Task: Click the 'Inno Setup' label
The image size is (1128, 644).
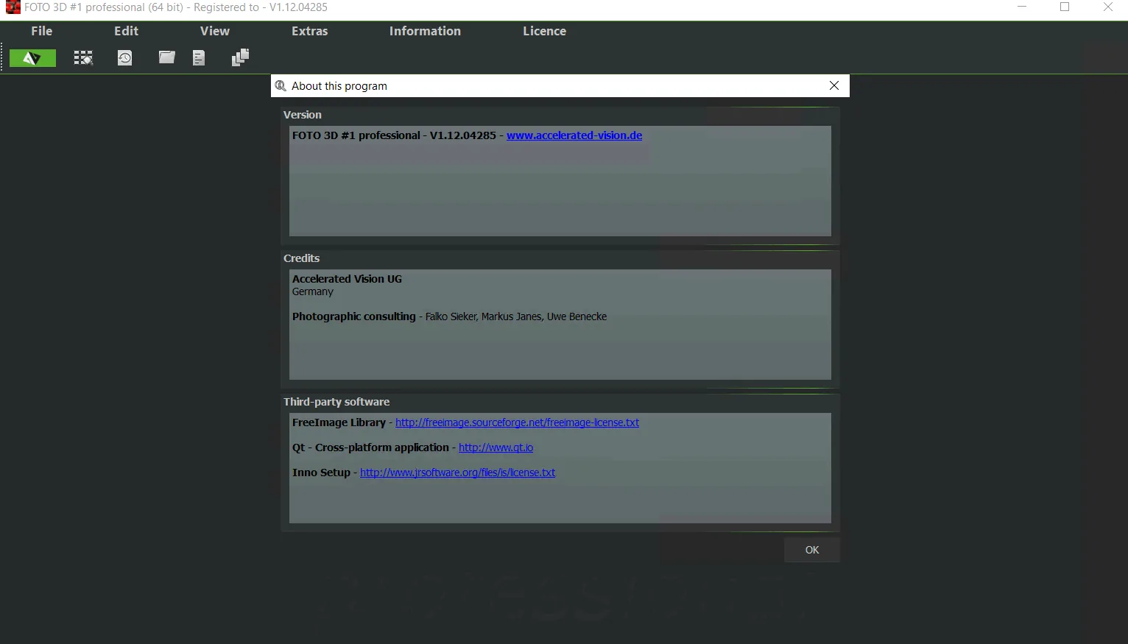Action: pos(321,473)
